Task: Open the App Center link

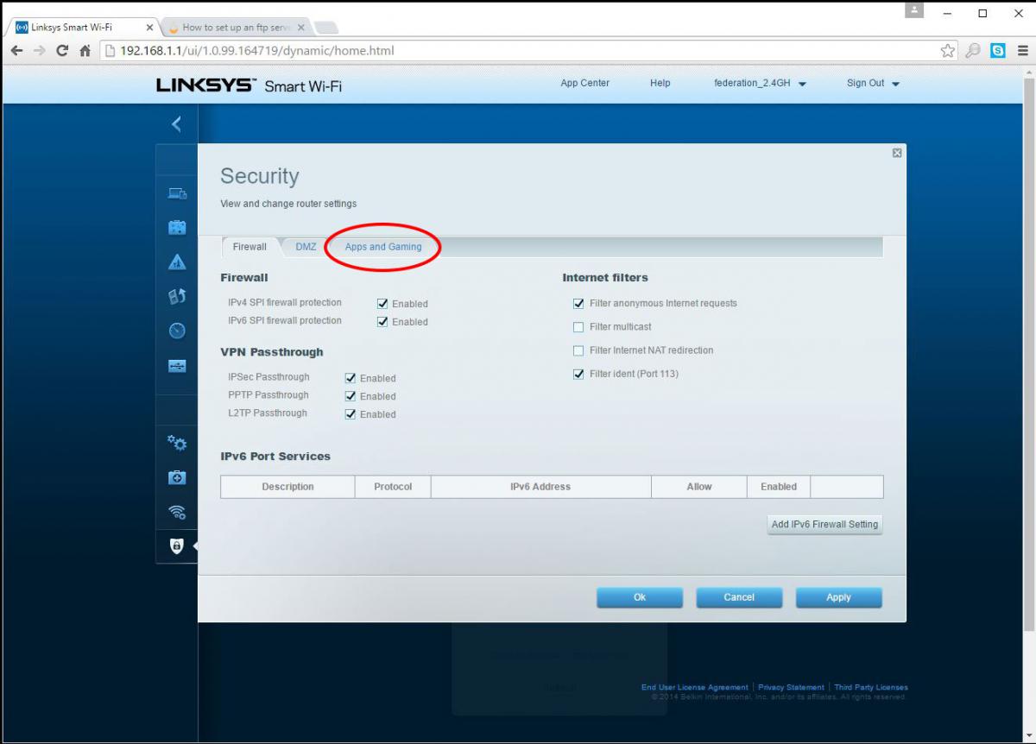Action: 584,84
